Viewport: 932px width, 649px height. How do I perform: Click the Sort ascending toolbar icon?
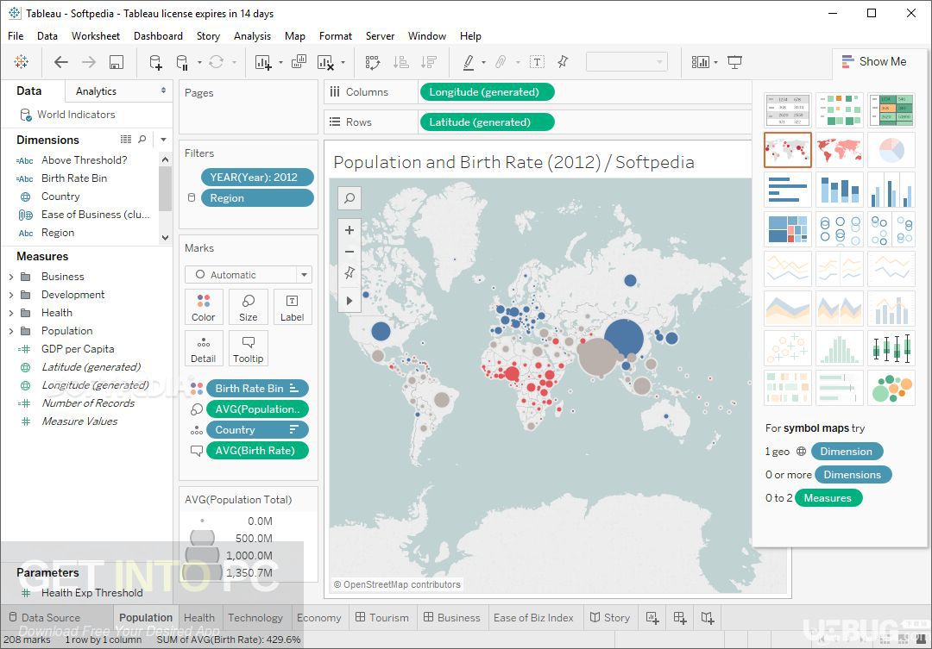pyautogui.click(x=401, y=62)
